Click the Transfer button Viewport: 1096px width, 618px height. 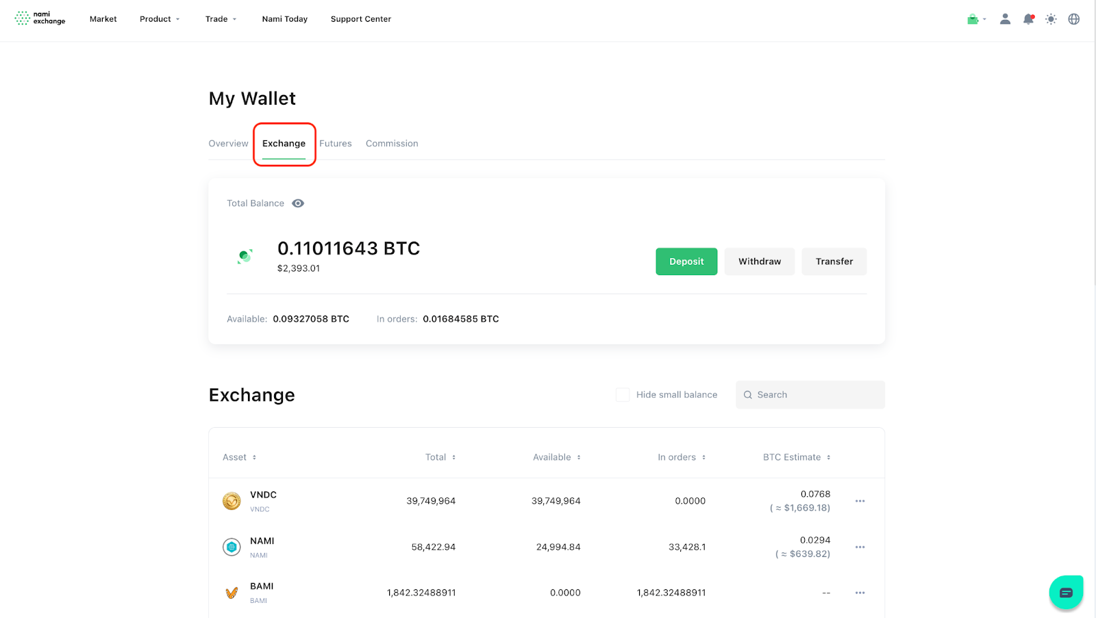tap(834, 261)
